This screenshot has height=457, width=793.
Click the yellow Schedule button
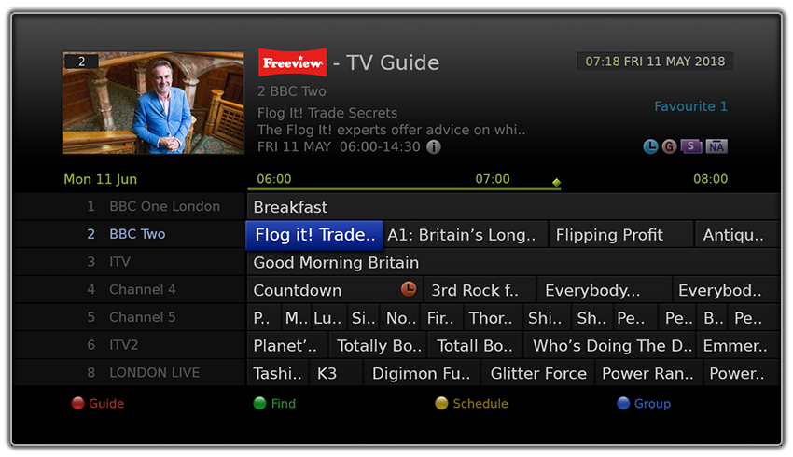(471, 404)
